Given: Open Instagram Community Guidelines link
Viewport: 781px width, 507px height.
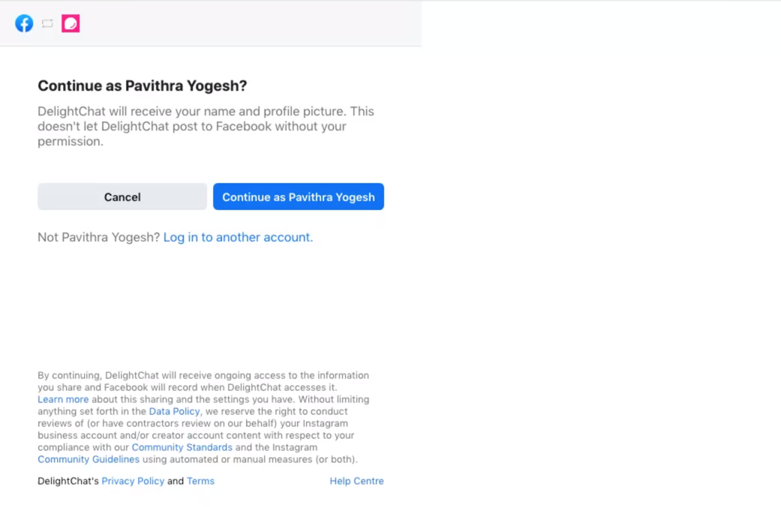Looking at the screenshot, I should coord(89,459).
